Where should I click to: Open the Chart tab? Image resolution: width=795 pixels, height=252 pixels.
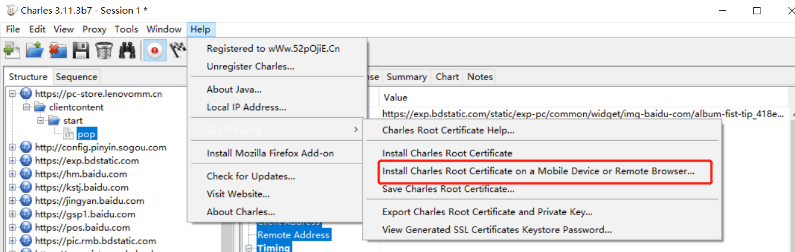[x=447, y=77]
